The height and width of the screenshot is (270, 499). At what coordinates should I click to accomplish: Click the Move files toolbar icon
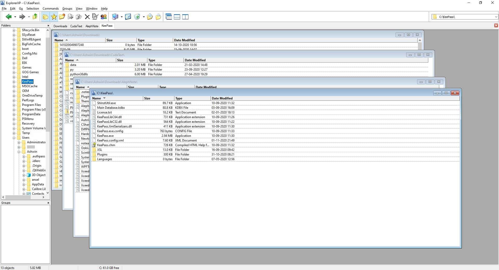tap(79, 17)
